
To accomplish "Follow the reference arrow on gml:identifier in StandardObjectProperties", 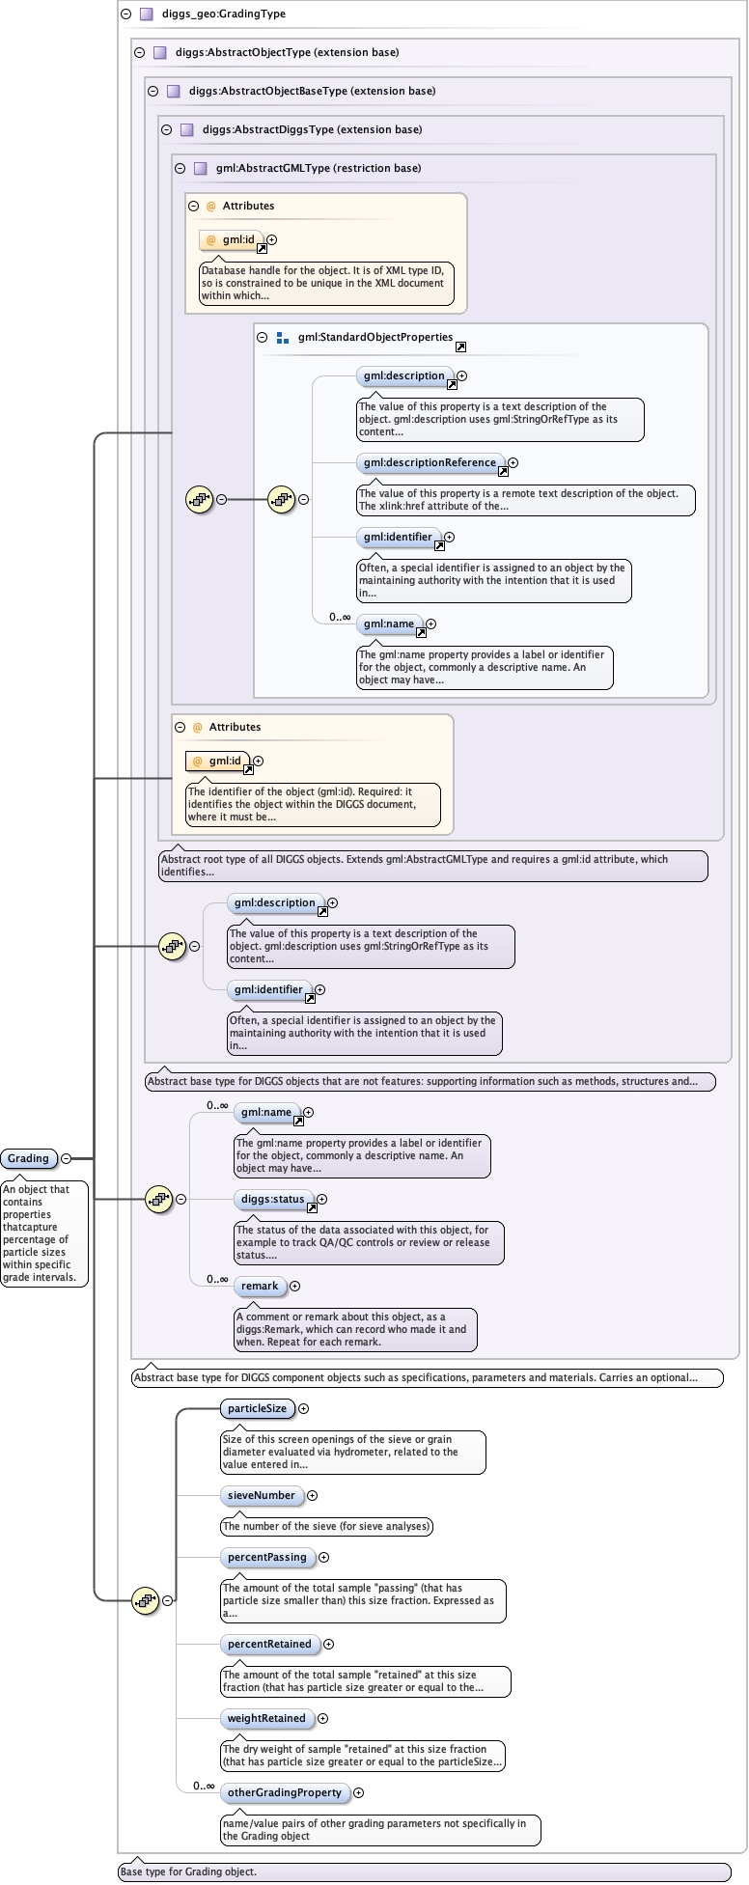I will (439, 546).
